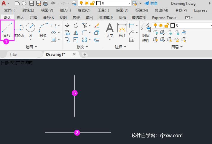212x144 pixels.
Task: Toggle layer 0 lock padlock in ribbon
Action: point(167,25)
